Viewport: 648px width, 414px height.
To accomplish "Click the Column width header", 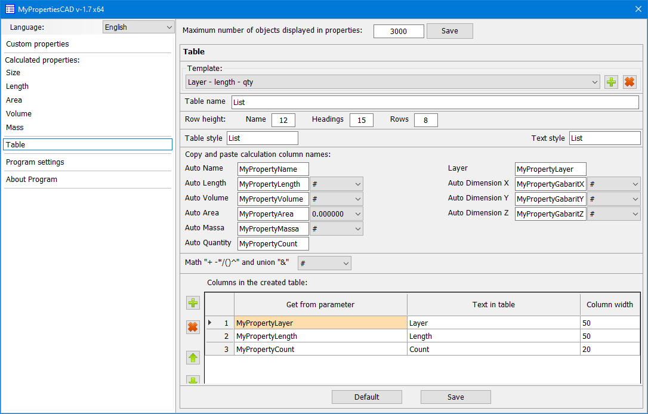I will (610, 305).
